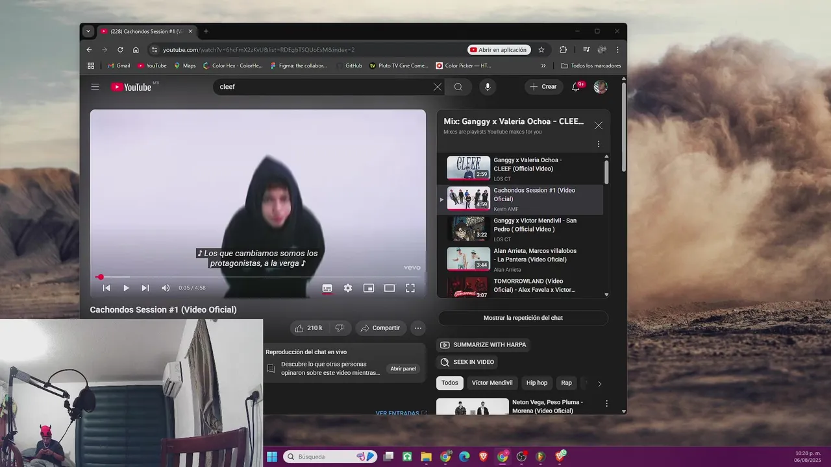This screenshot has height=467, width=831.
Task: Open the Crear menu
Action: coord(543,87)
